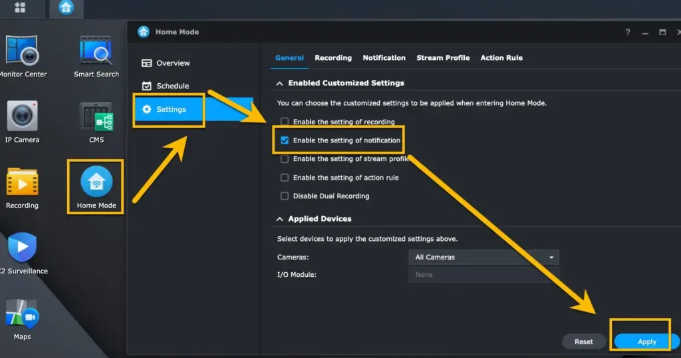Click the main menu grid icon
681x358 pixels.
click(x=20, y=7)
